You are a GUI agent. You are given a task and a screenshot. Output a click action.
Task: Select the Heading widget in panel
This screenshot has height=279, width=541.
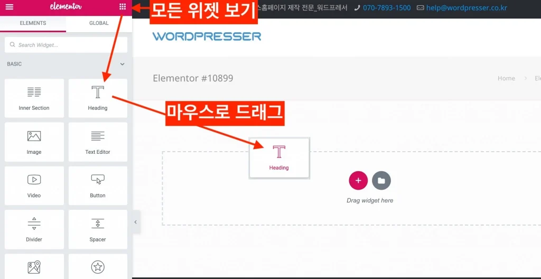[98, 98]
